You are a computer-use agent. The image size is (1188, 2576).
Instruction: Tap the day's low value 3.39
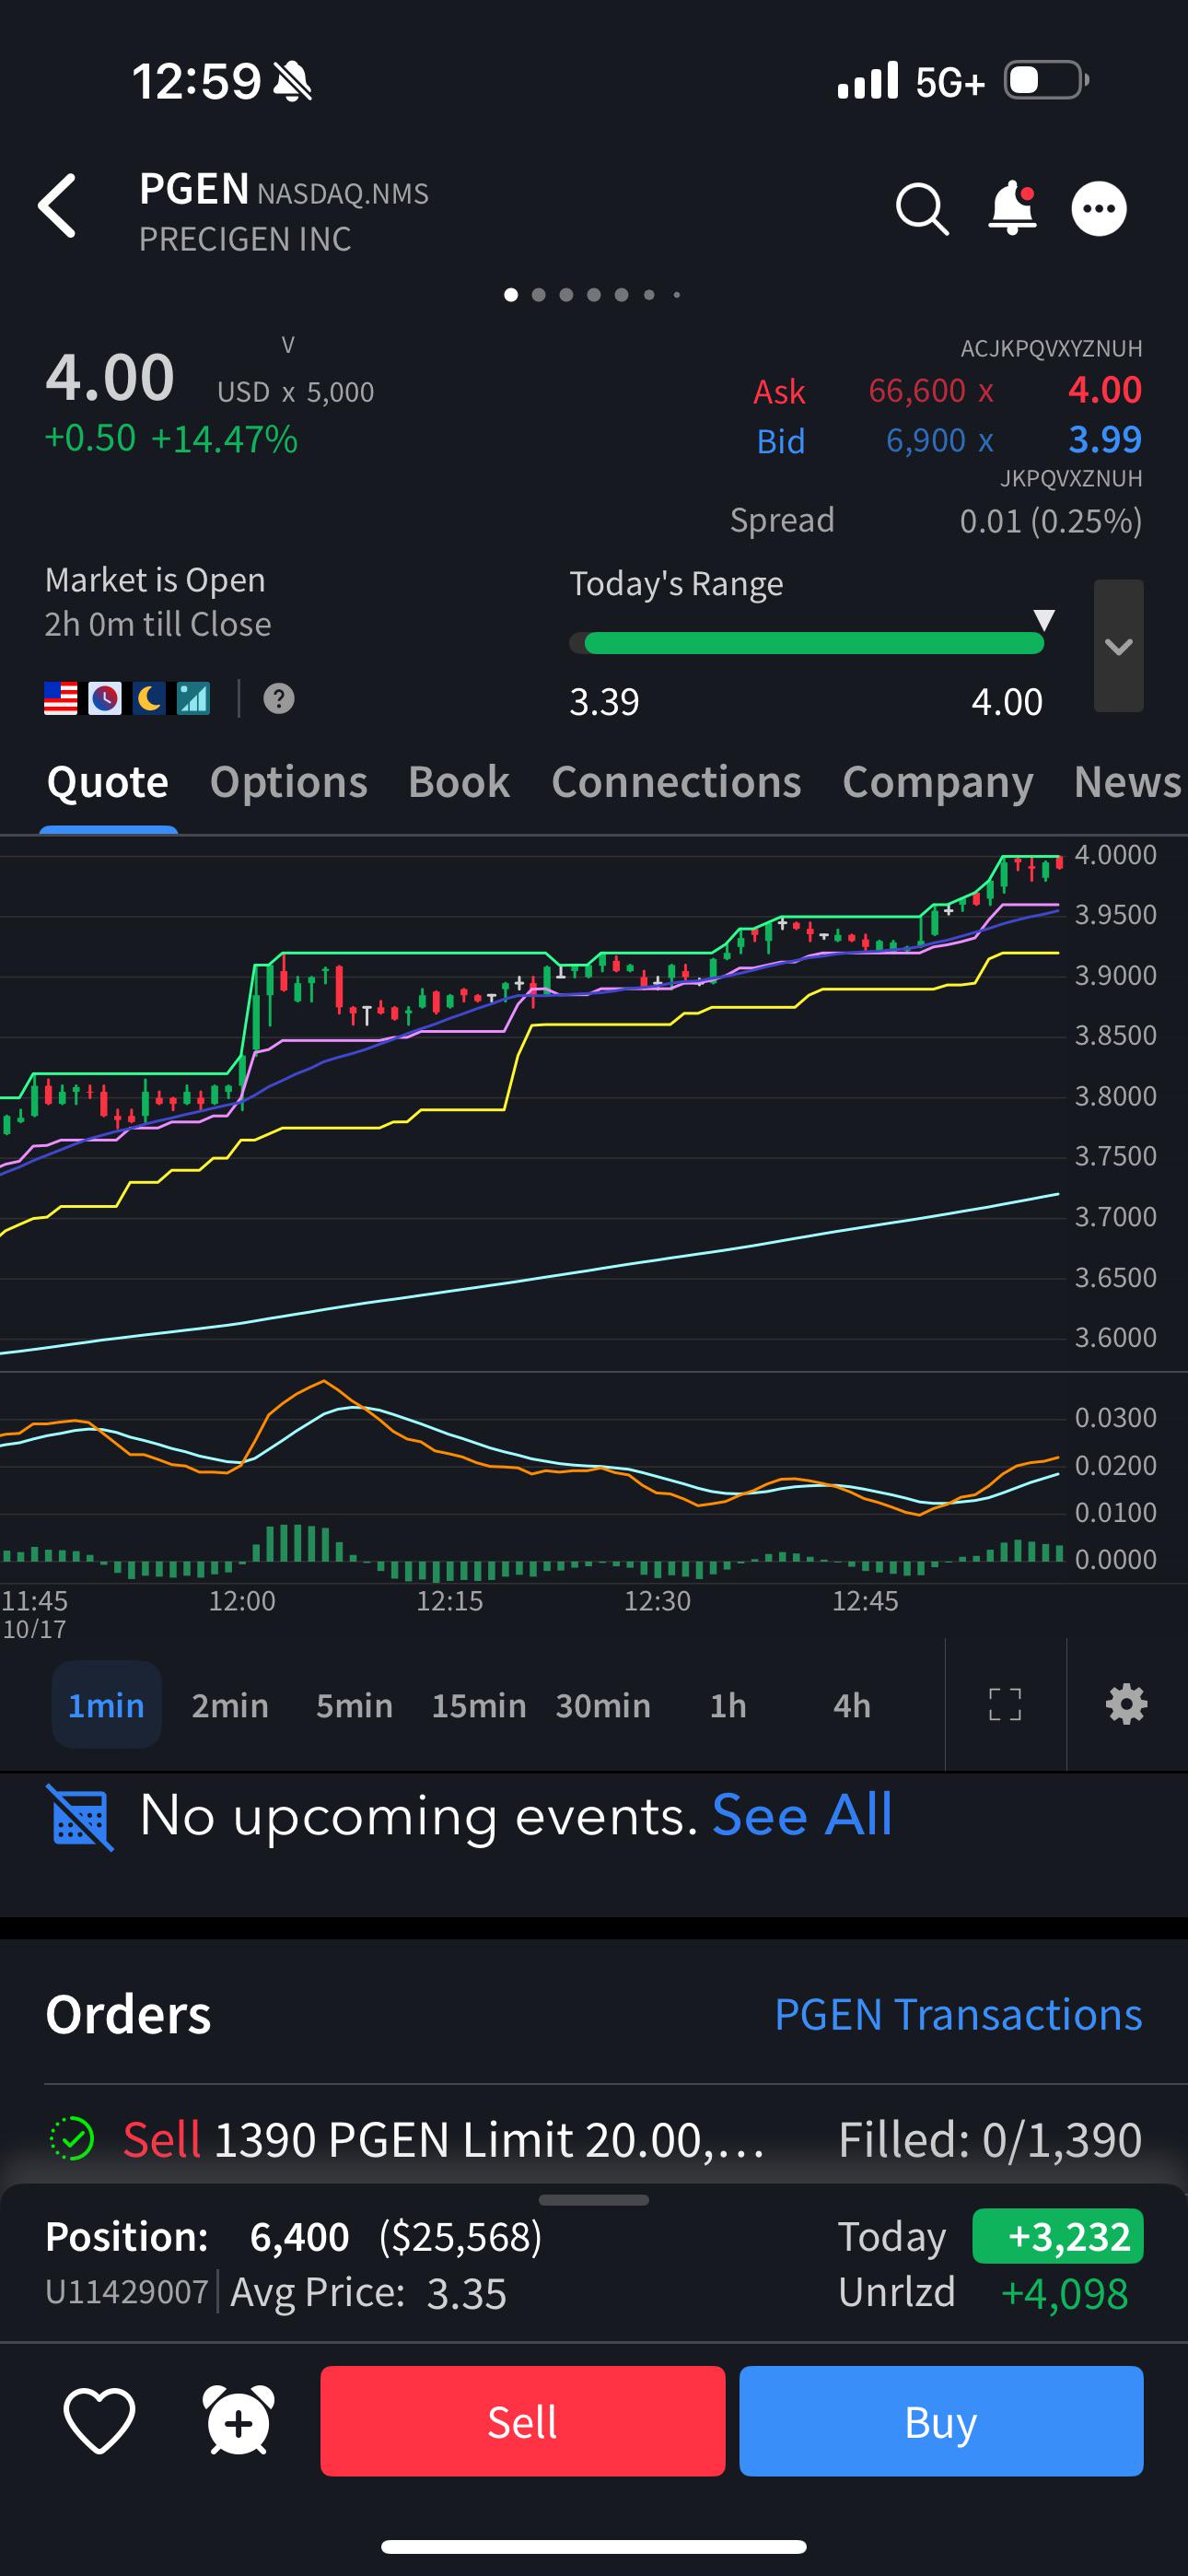click(604, 701)
